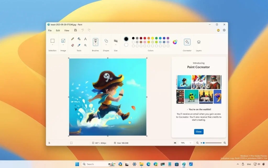268x168 pixels.
Task: Open the View menu
Action: [x=67, y=30]
